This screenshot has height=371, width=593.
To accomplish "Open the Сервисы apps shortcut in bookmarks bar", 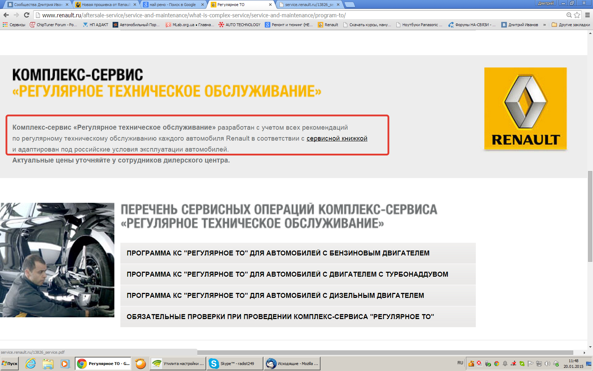I will tap(14, 25).
